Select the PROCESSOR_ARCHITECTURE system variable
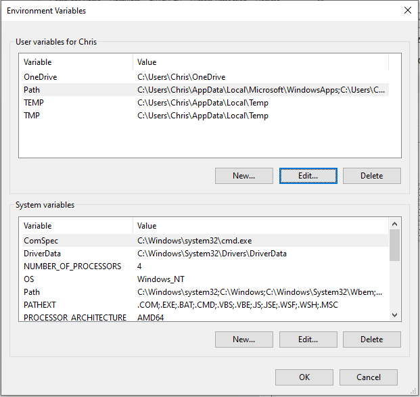Screen dimensions: 420x397 point(206,317)
